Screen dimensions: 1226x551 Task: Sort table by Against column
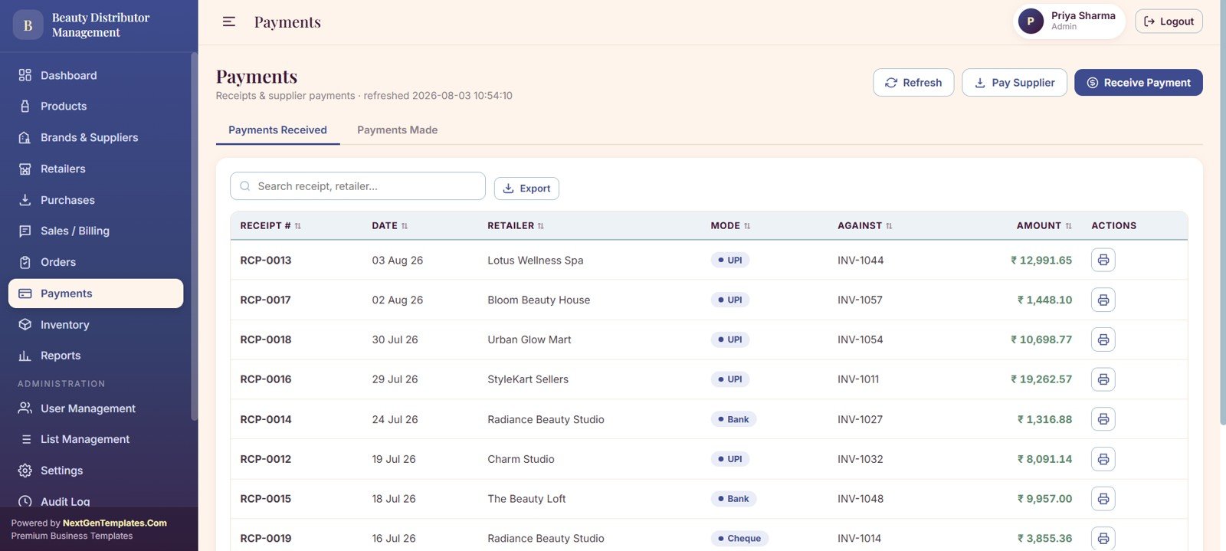coord(865,226)
